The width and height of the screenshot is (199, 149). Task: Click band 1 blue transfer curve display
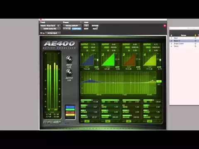click(87, 59)
